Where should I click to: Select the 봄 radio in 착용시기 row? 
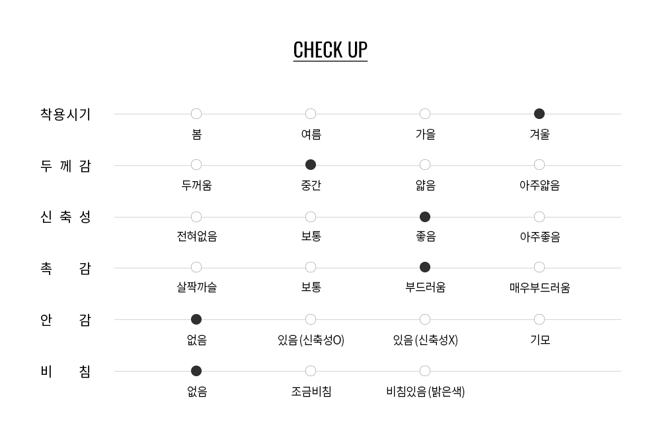point(196,114)
